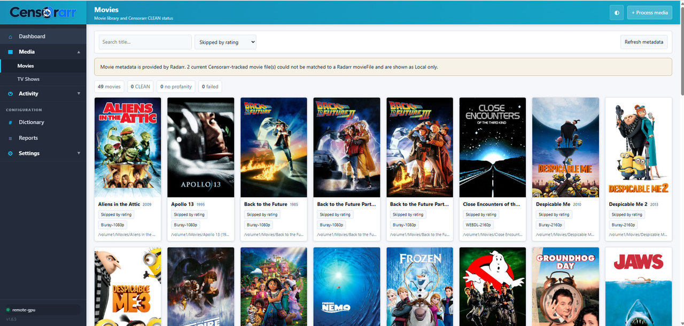Viewport: 684px width, 326px height.
Task: Open the Aliens in the Attic poster
Action: click(x=128, y=148)
